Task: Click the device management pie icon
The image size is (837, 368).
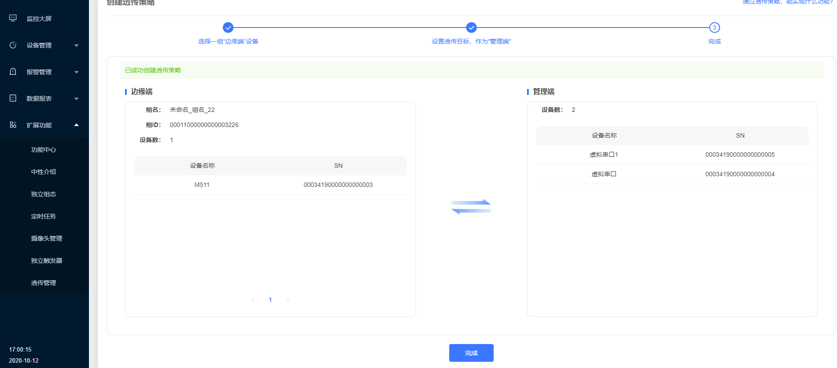Action: click(x=13, y=45)
